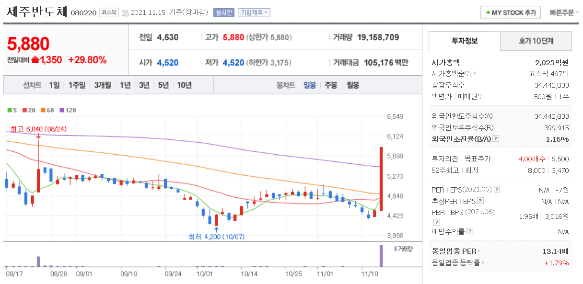
Task: Open help icon next to 추정PER EPS
Action: (480, 201)
